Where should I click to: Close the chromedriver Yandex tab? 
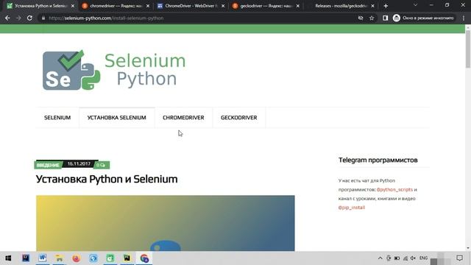coord(148,6)
